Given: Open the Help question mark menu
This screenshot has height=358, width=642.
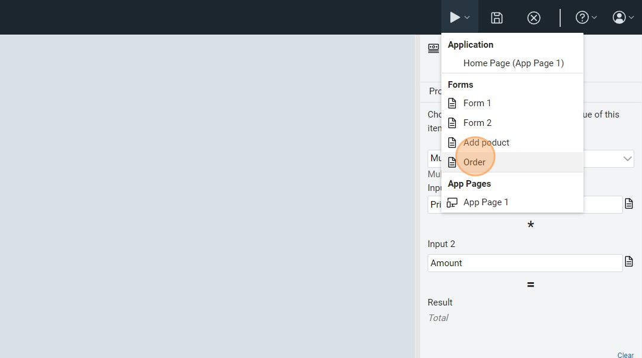Looking at the screenshot, I should click(x=585, y=18).
